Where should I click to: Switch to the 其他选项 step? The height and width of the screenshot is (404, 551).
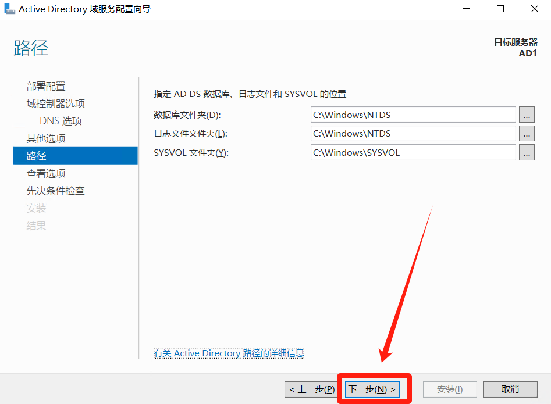click(x=46, y=138)
